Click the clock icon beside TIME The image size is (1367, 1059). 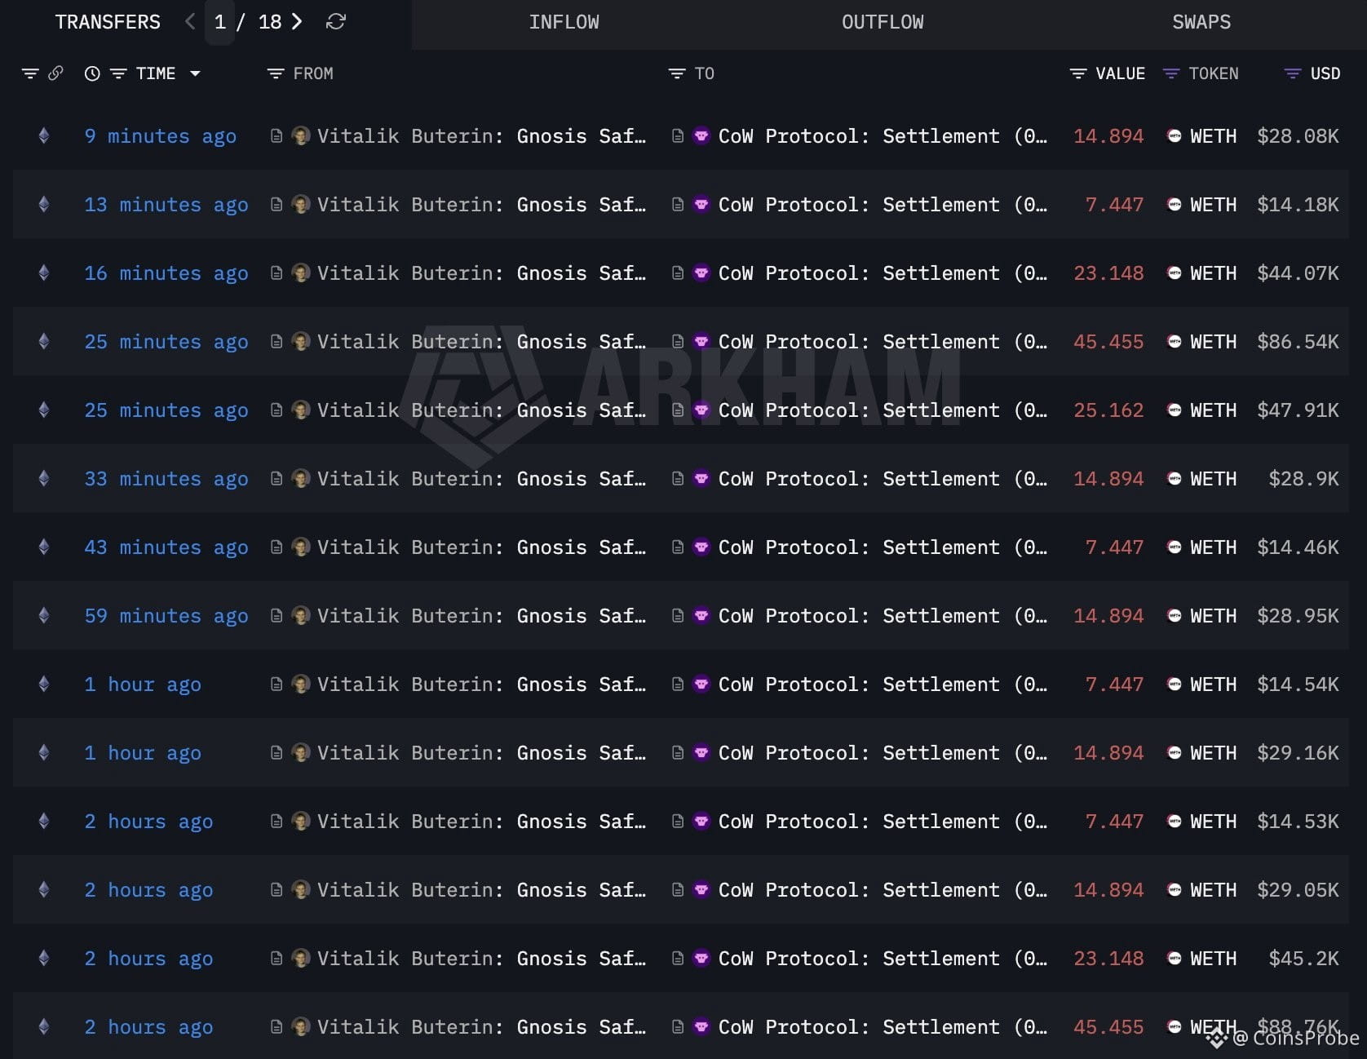tap(92, 73)
